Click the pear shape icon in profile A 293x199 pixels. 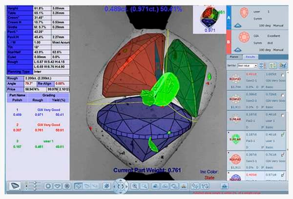point(244,13)
